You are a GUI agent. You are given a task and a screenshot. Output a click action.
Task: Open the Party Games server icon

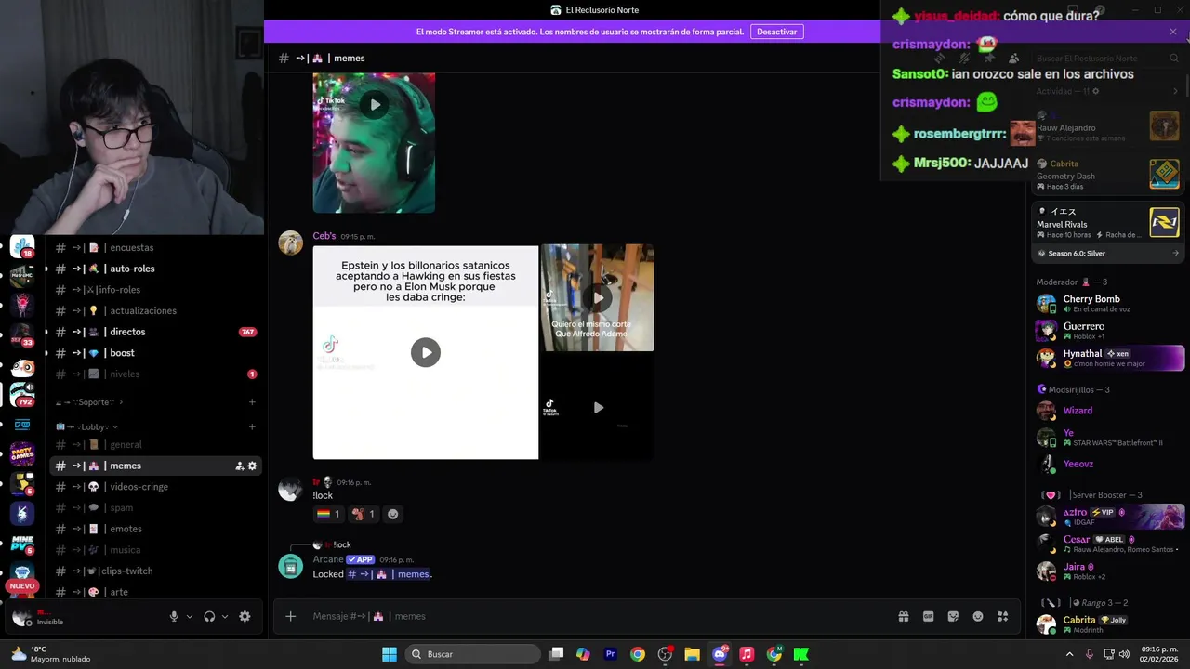[22, 453]
